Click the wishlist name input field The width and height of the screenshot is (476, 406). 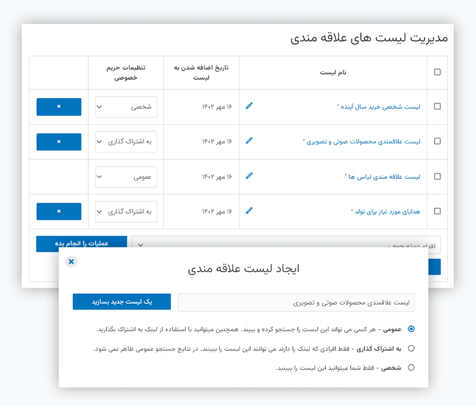click(296, 302)
